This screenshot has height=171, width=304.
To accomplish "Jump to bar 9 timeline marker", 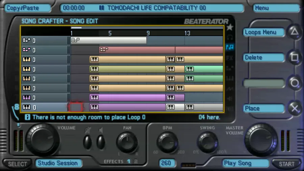I will 148,33.
